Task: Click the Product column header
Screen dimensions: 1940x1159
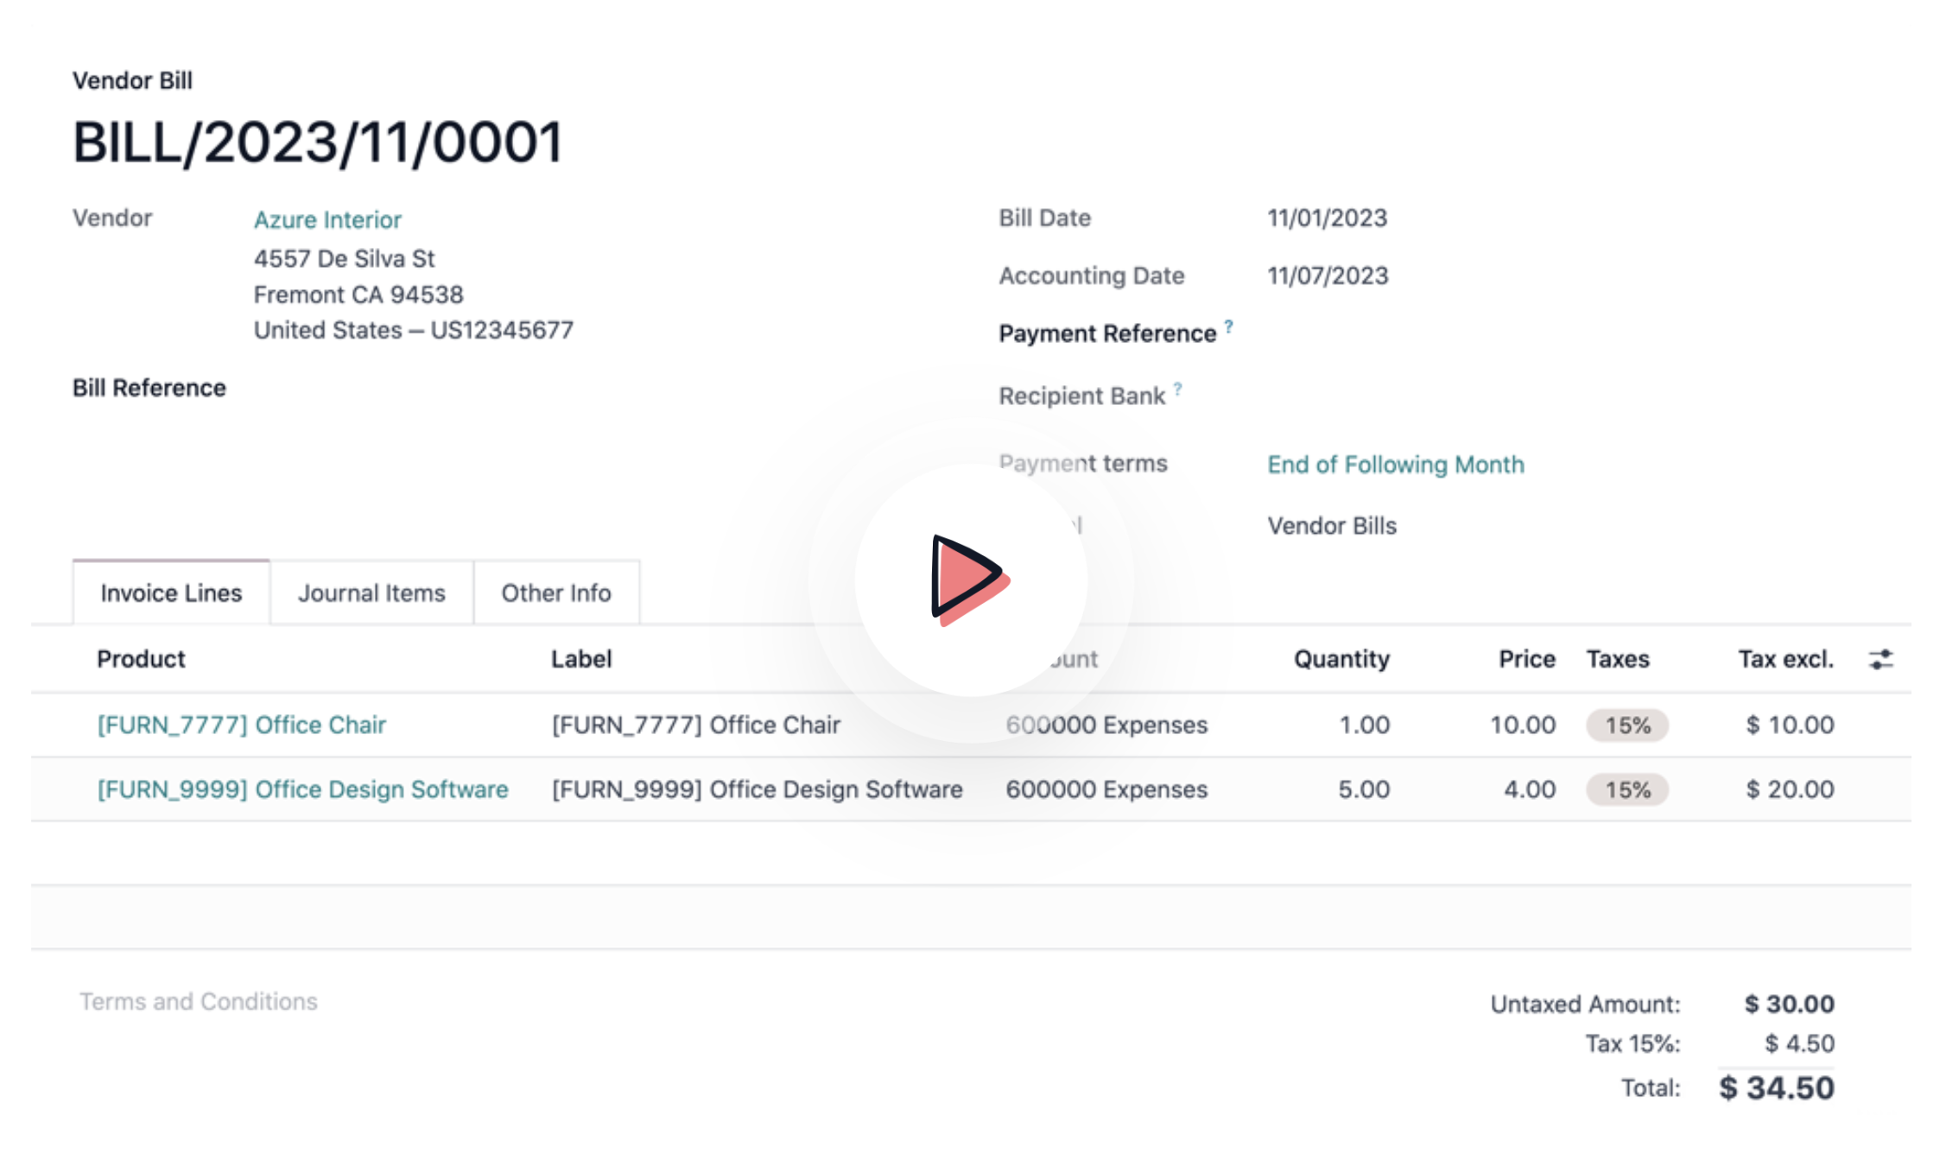Action: [x=141, y=659]
